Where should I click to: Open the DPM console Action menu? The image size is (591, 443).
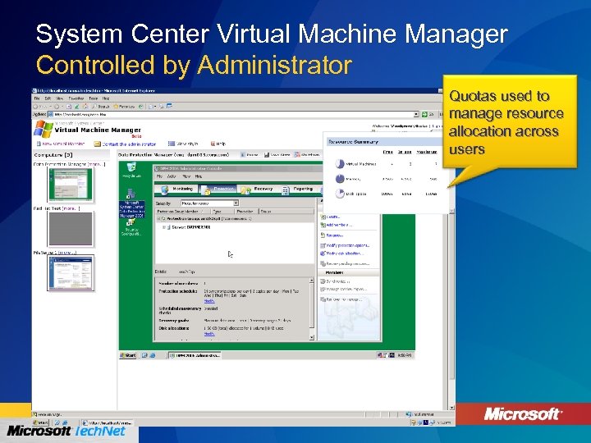pos(172,176)
